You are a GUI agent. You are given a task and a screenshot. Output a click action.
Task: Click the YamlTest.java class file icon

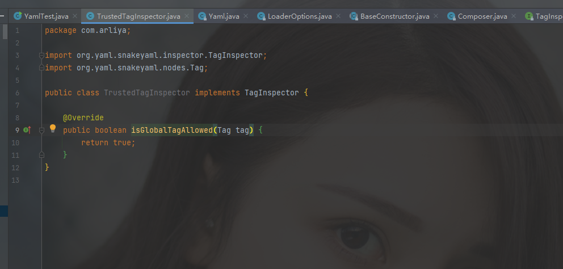tap(17, 16)
